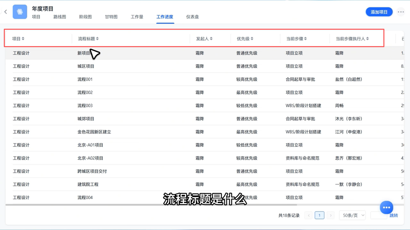Click the 新项目 process title cell

[x=84, y=53]
